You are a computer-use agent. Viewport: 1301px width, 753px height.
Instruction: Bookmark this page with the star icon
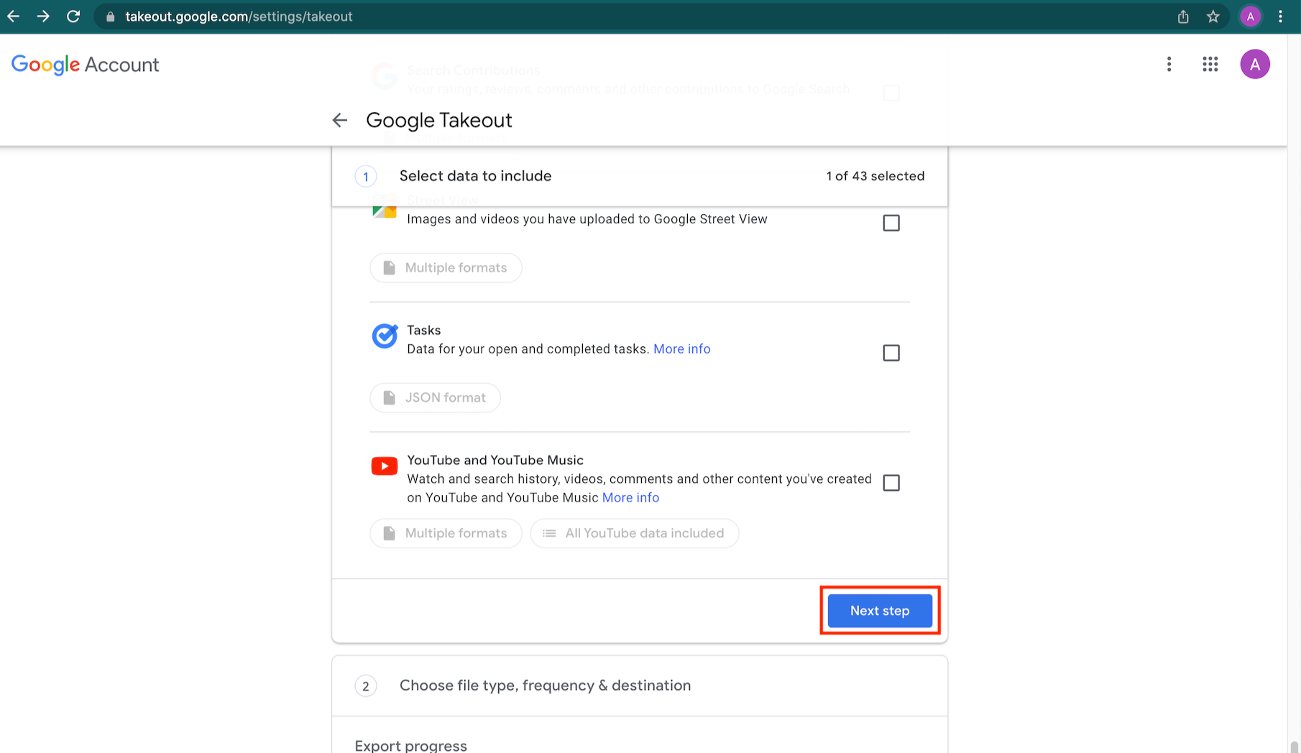point(1213,17)
